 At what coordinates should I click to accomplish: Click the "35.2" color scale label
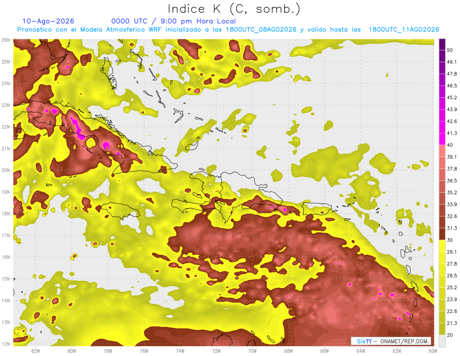click(452, 192)
